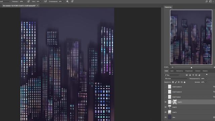Click the mask link icon on Слой 3
Viewport: 215px width, 121px height.
click(172, 102)
